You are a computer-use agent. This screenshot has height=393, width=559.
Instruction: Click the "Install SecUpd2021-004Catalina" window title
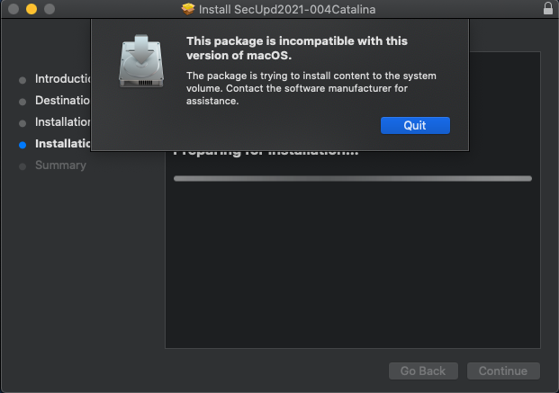(x=287, y=9)
